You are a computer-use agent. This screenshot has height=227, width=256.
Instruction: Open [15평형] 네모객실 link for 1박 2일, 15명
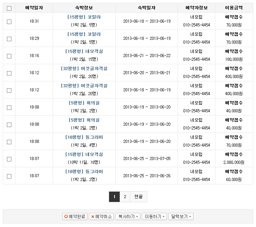[x=84, y=52]
